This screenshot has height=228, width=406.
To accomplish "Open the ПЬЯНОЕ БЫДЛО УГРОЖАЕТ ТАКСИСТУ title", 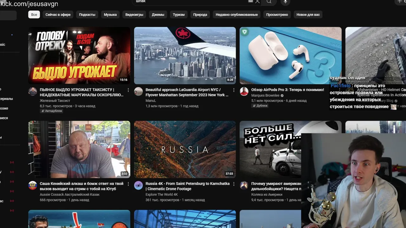I will coord(82,92).
